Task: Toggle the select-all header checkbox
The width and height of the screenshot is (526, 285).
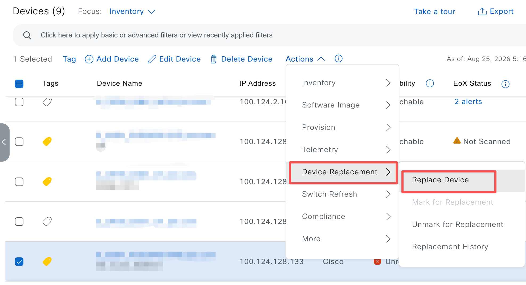Action: [x=19, y=84]
